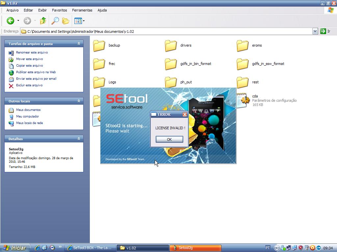Launch Internet Explorer from Quick Launch
This screenshot has height=252, width=337.
click(x=38, y=248)
